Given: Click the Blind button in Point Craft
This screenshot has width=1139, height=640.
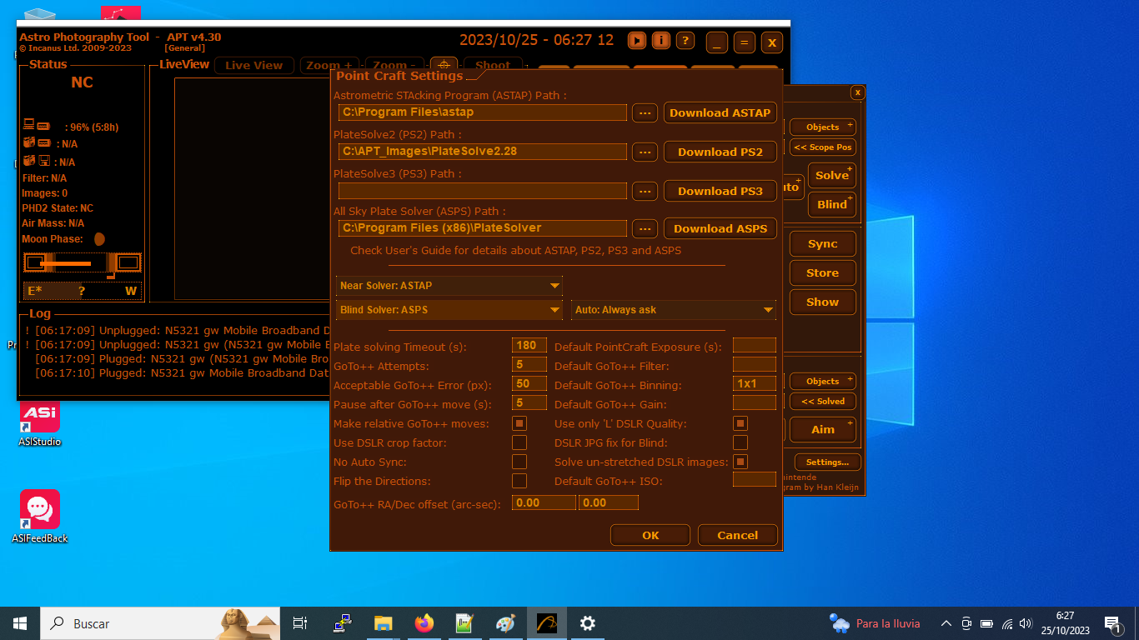Looking at the screenshot, I should pyautogui.click(x=832, y=204).
